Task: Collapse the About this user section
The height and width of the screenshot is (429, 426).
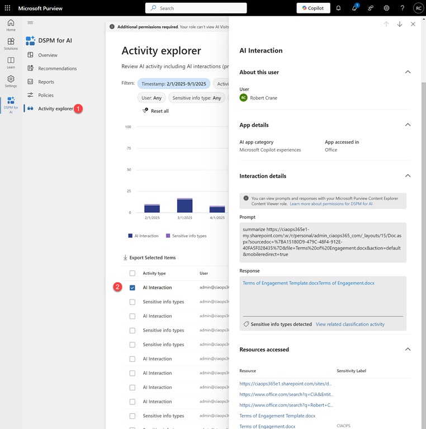Action: [408, 72]
